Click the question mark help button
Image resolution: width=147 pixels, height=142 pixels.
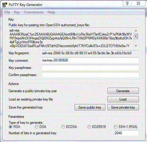pyautogui.click(x=127, y=3)
